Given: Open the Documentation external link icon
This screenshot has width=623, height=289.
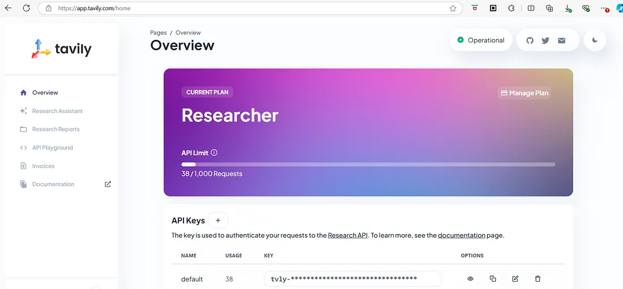Looking at the screenshot, I should point(108,184).
